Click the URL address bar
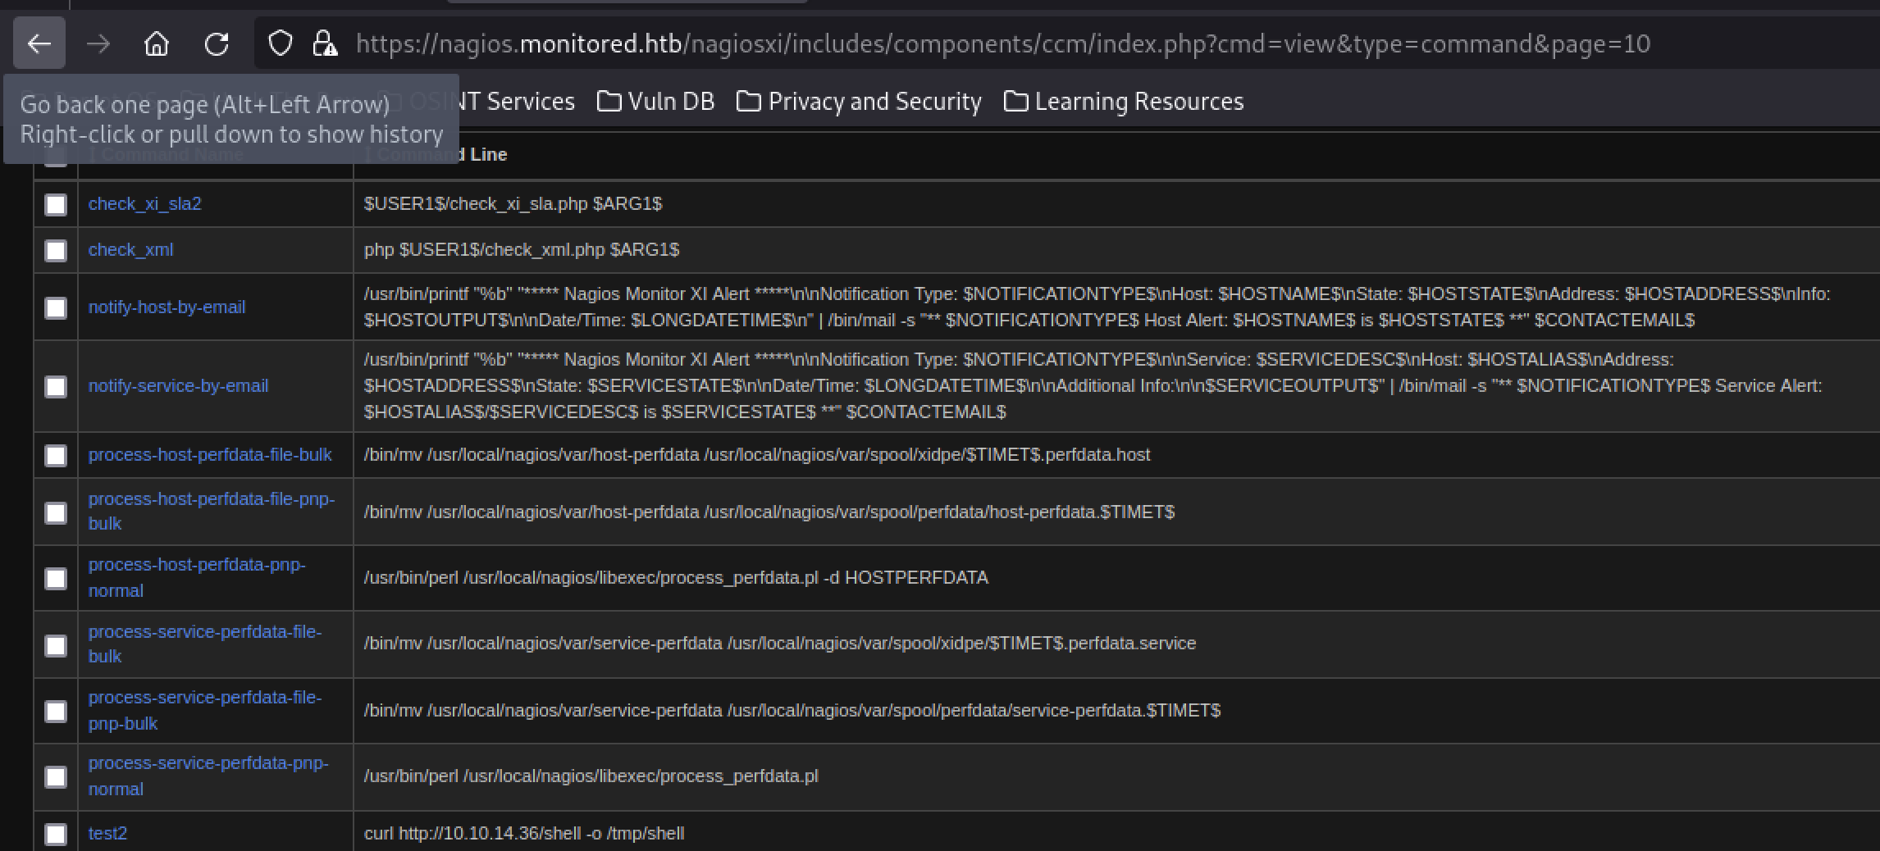The height and width of the screenshot is (851, 1880). 1002,43
